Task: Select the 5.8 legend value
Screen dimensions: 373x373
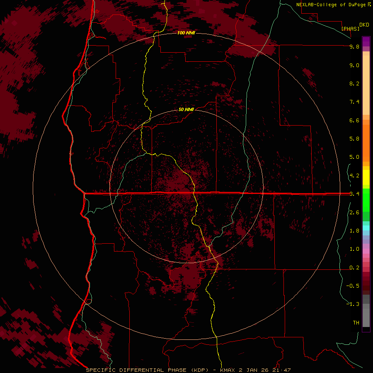Action: coord(354,138)
